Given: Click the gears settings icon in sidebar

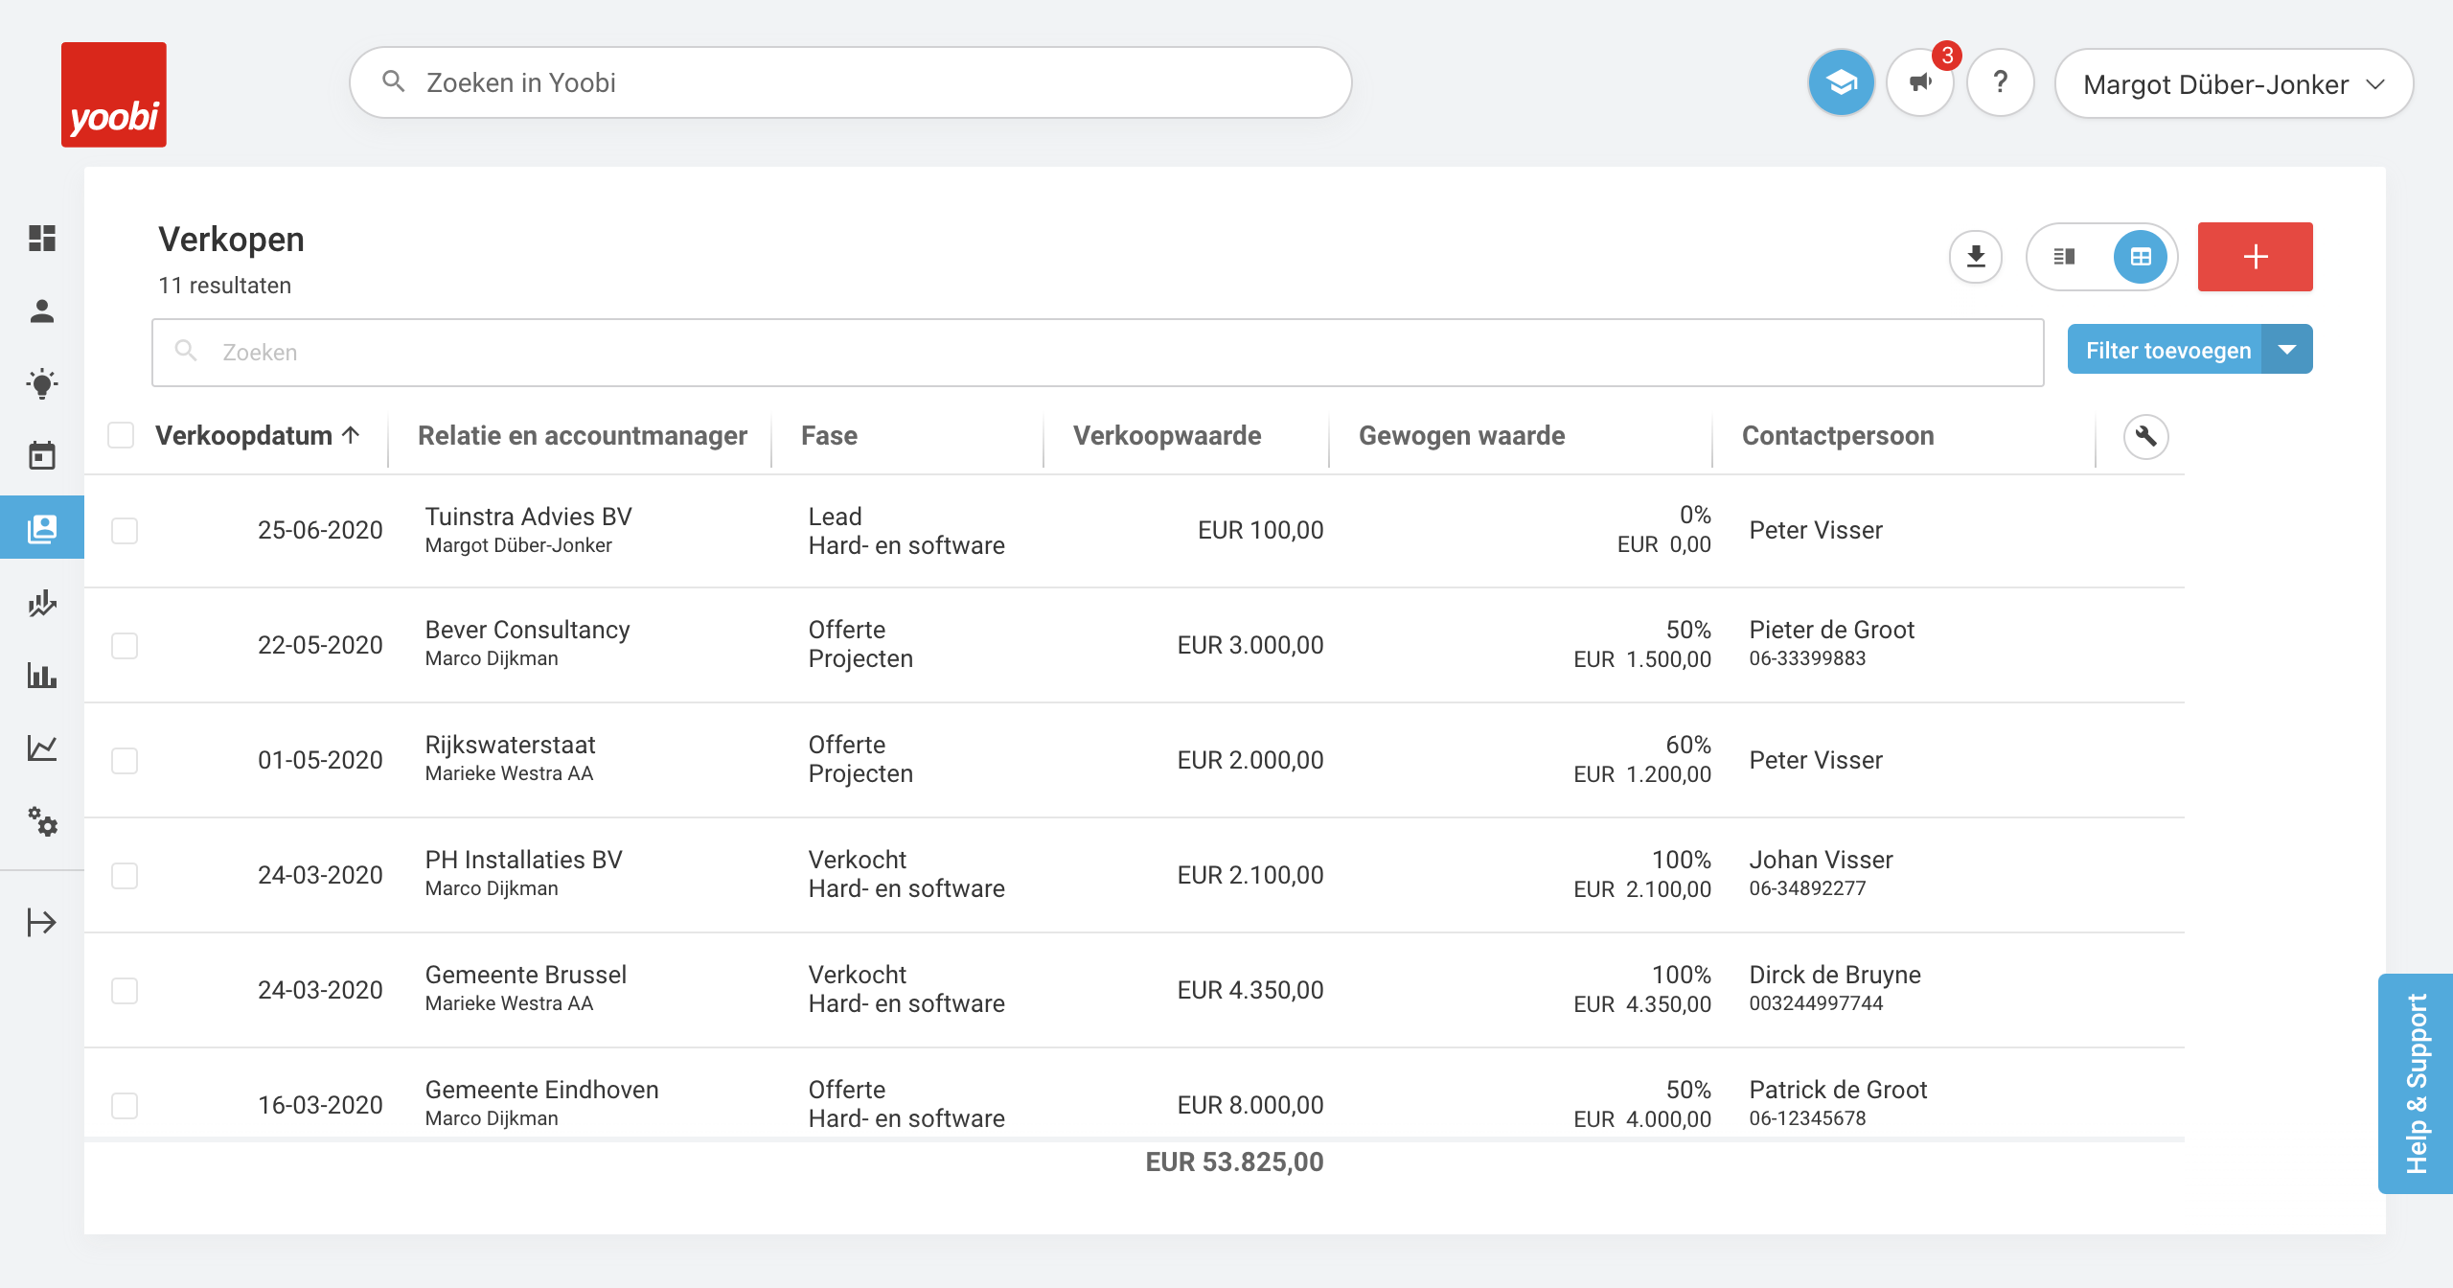Looking at the screenshot, I should click(42, 821).
